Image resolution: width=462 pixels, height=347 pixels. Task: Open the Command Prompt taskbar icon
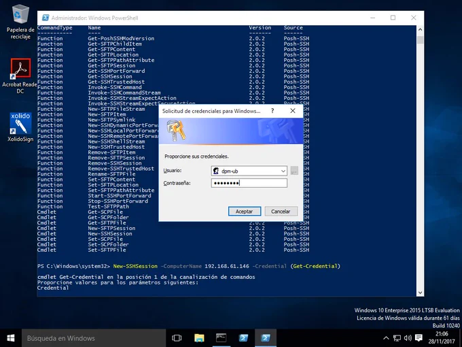[x=221, y=338]
